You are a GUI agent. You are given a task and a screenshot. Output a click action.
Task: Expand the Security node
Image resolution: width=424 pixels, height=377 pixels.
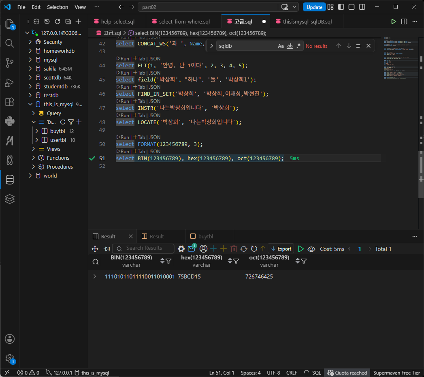[x=30, y=42]
